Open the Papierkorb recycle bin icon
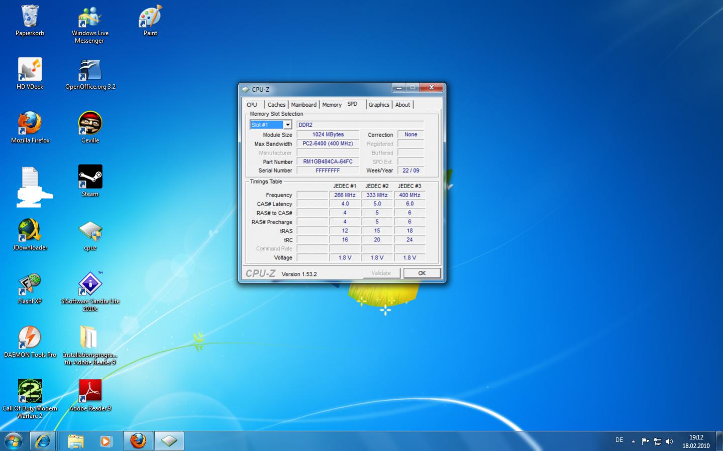The width and height of the screenshot is (723, 451). click(30, 21)
